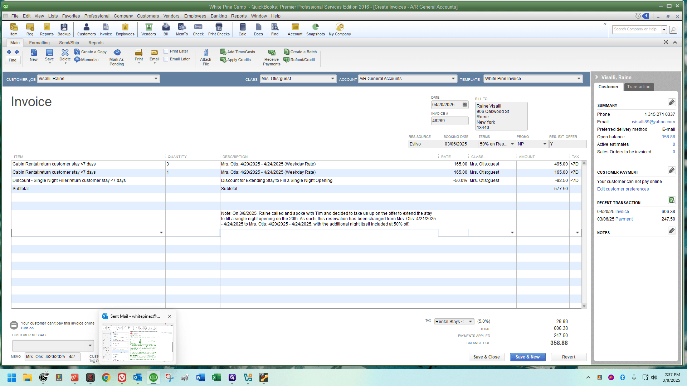Click Turn on online payment link
Screen dimensions: 687x386
(x=27, y=328)
